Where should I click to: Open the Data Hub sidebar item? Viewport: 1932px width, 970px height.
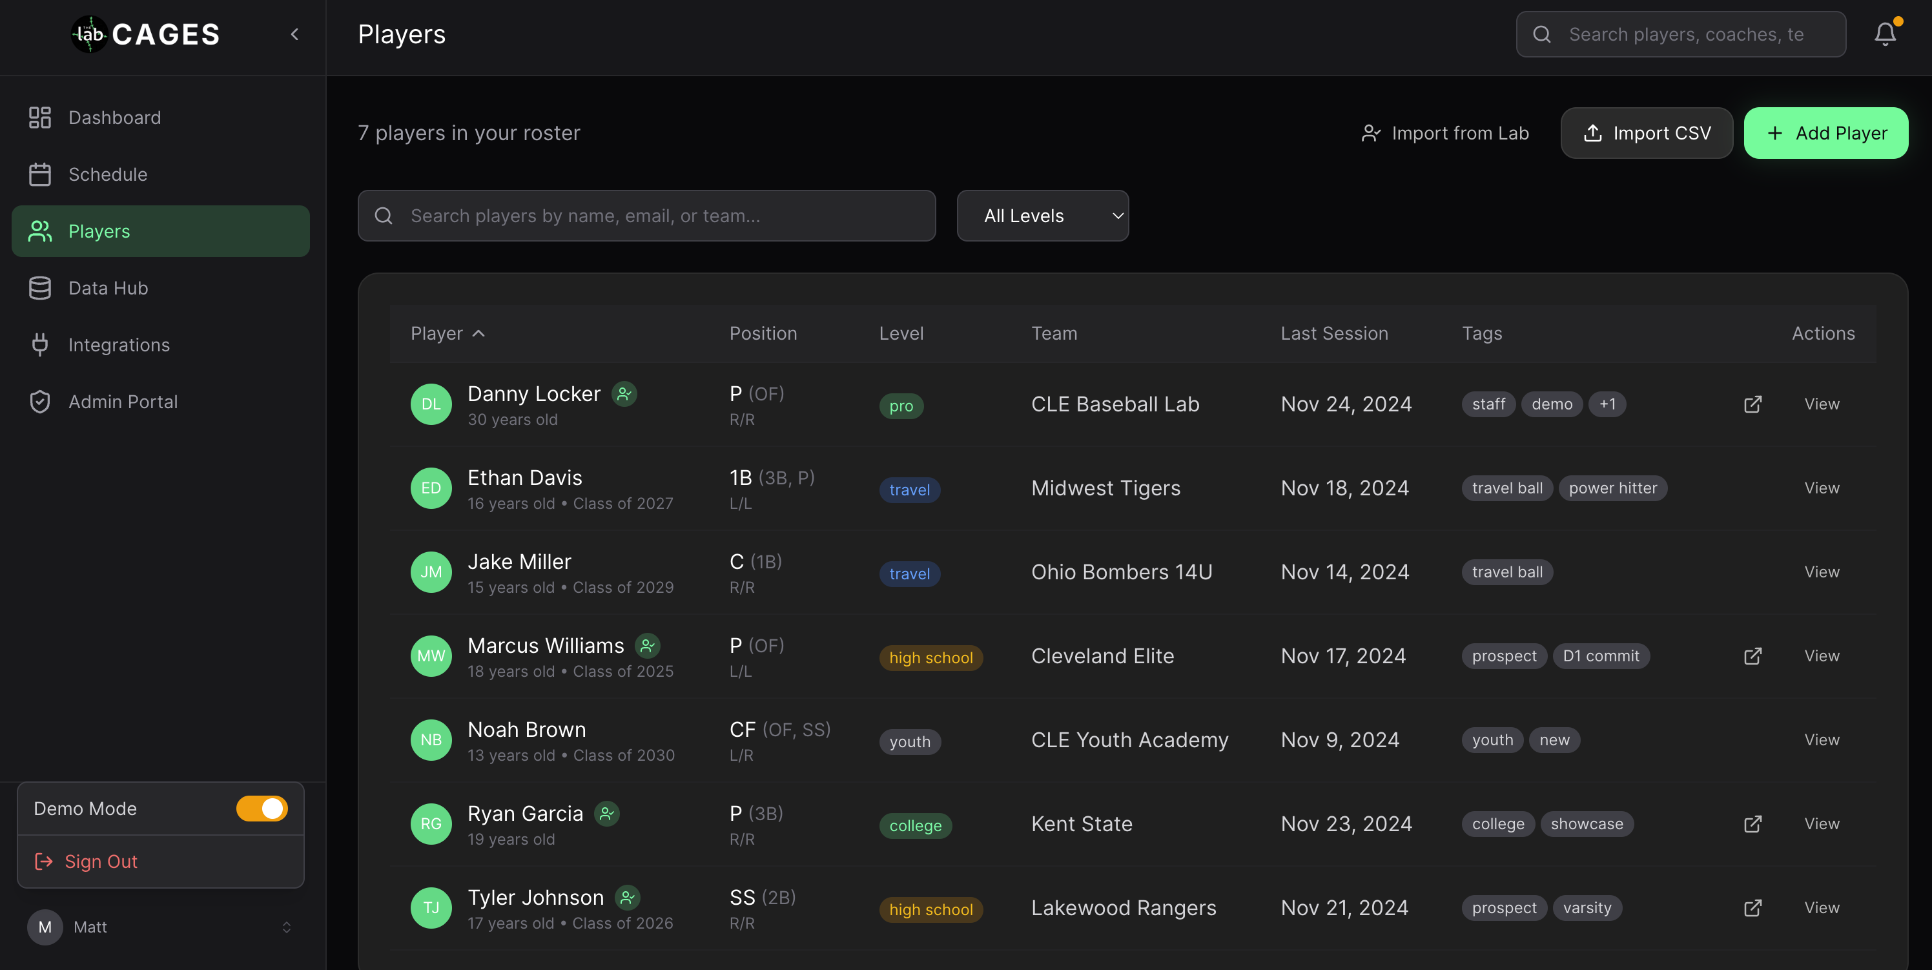(108, 288)
